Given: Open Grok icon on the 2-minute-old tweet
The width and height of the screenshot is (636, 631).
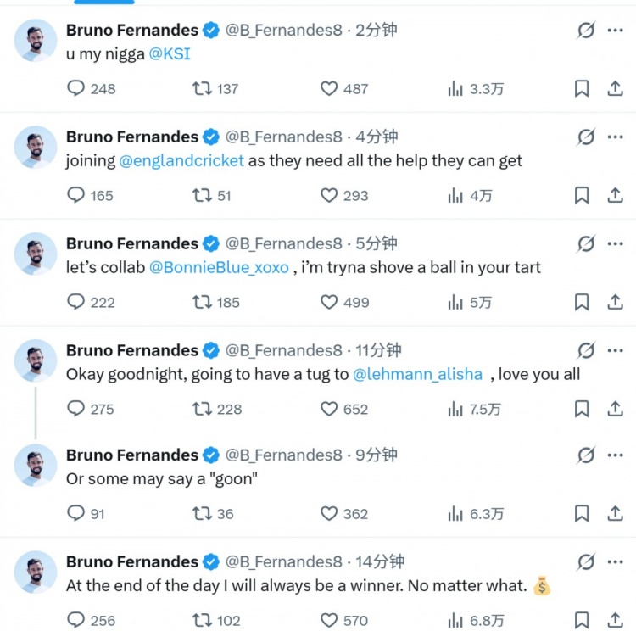Looking at the screenshot, I should [x=585, y=31].
